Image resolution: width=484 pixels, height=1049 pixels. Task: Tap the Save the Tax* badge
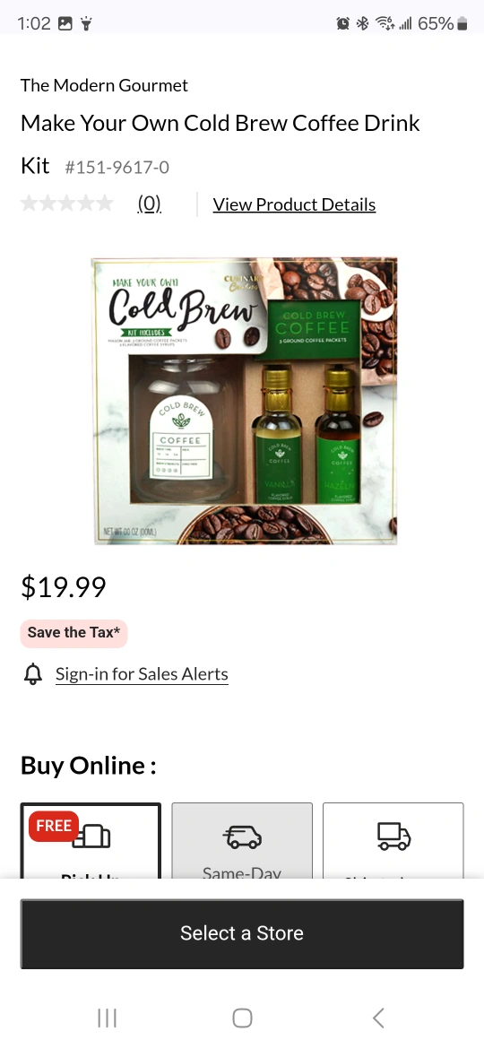click(x=73, y=633)
